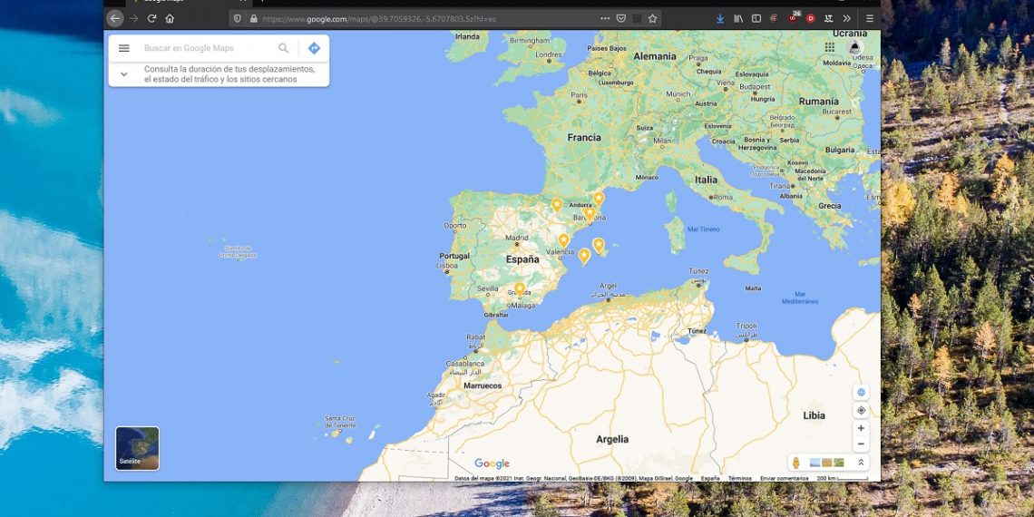
Task: Open the imagery thumbnails near the pegman
Action: (x=827, y=463)
